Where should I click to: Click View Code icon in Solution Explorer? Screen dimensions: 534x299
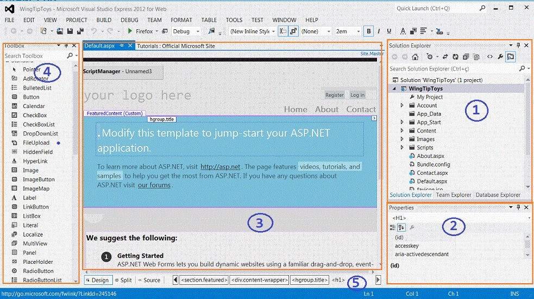490,57
